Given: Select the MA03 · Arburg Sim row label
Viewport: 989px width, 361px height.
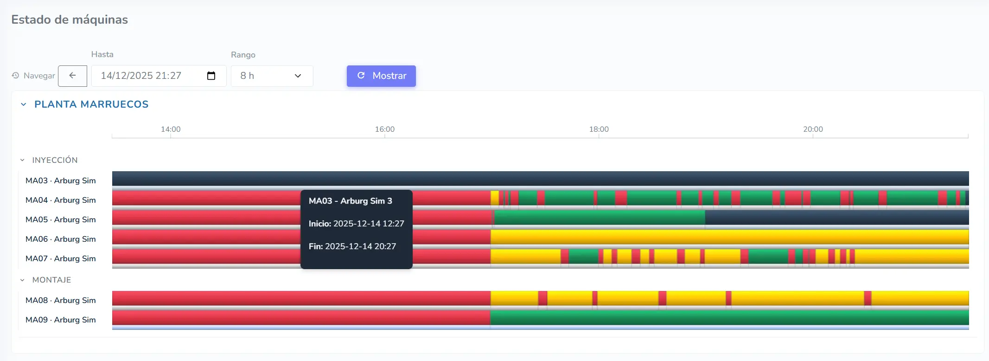Looking at the screenshot, I should (61, 180).
